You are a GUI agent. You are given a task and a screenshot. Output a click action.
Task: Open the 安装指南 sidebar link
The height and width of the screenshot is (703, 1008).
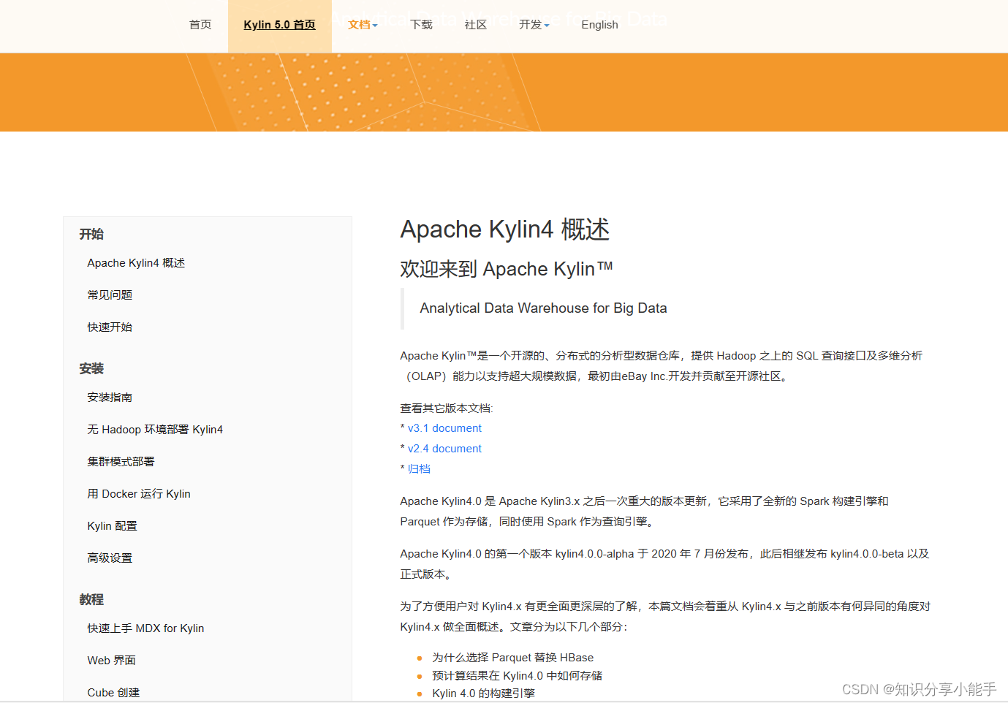(x=110, y=398)
